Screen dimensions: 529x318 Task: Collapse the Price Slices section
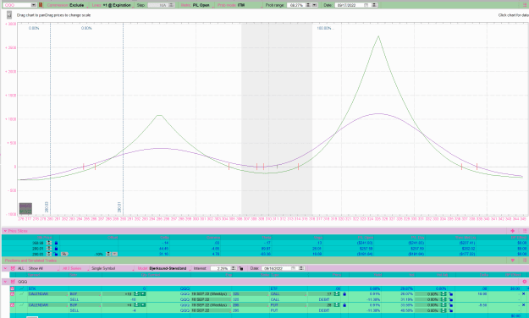5,231
